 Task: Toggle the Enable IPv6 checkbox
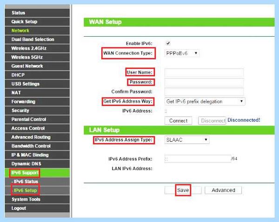pyautogui.click(x=168, y=43)
